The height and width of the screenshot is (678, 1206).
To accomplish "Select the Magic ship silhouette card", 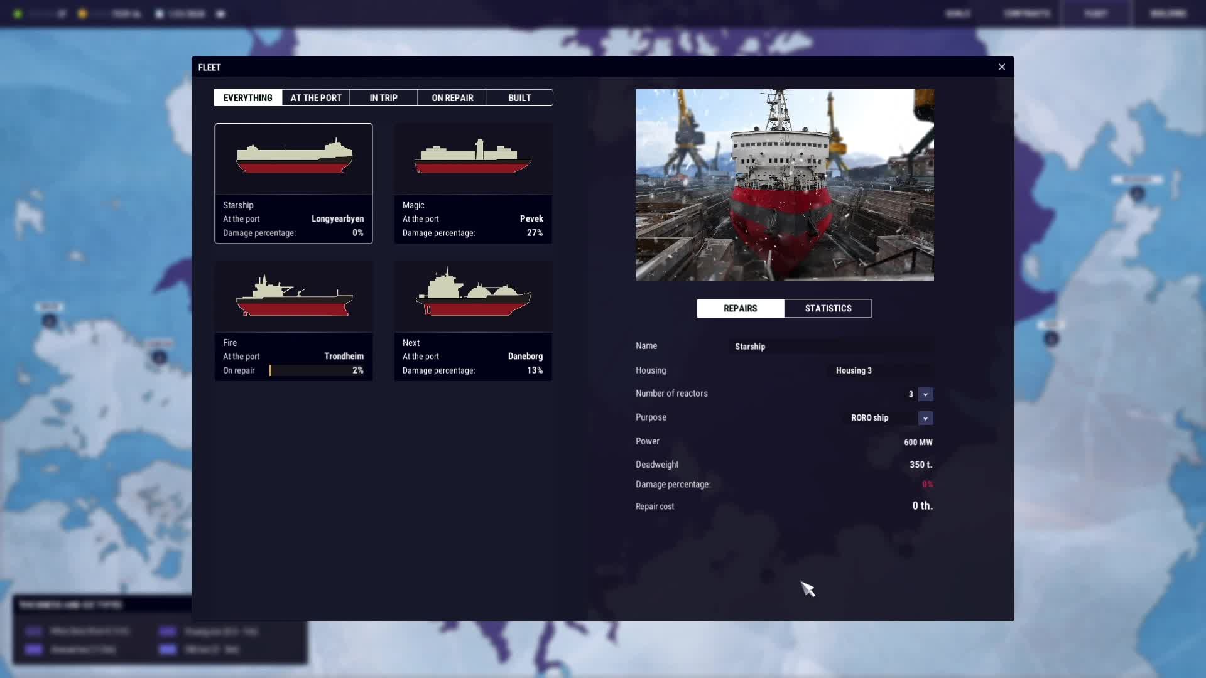I will pyautogui.click(x=473, y=158).
